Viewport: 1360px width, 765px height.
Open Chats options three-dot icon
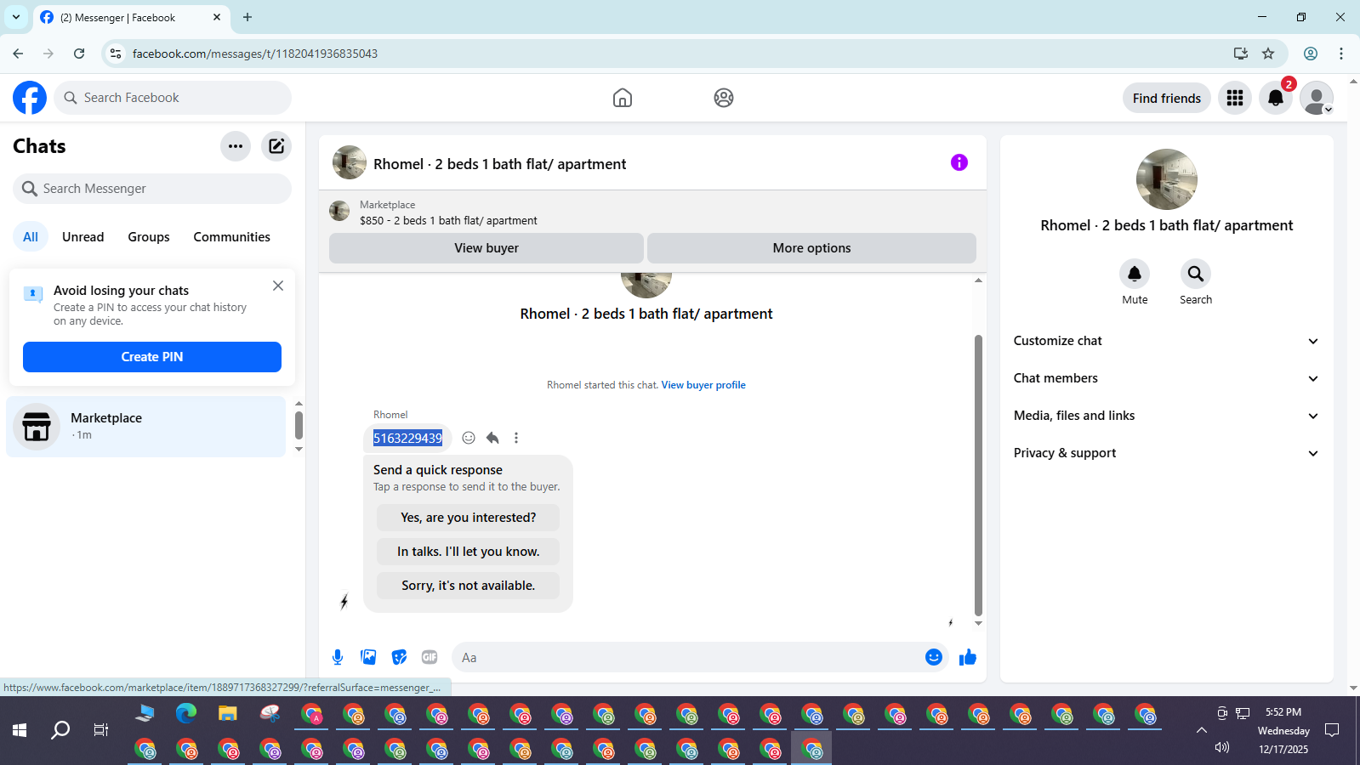point(236,146)
